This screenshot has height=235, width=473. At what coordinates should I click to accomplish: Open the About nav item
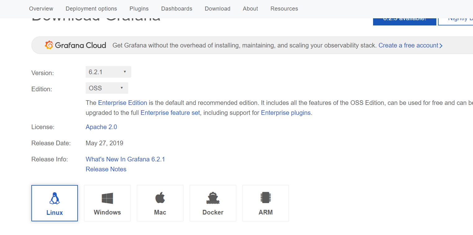[250, 9]
